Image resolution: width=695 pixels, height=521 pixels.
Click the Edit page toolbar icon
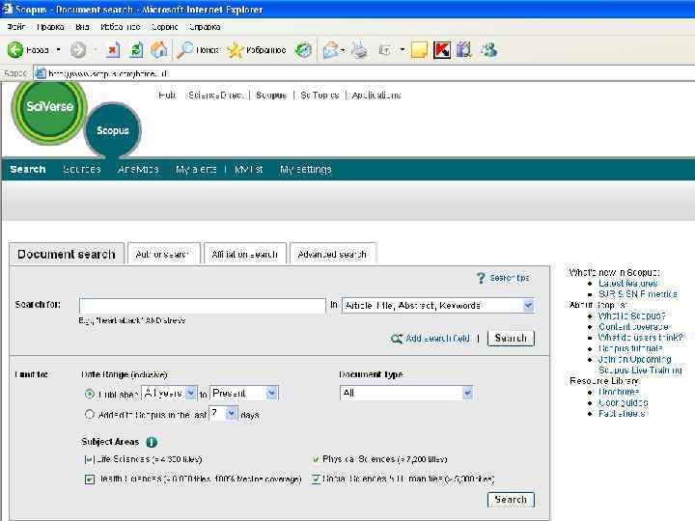point(385,50)
